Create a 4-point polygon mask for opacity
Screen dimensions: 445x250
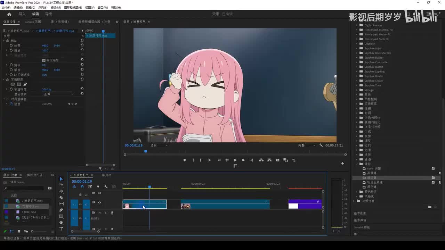[19, 84]
